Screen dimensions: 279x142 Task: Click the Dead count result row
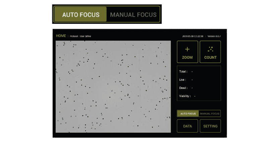(186, 88)
